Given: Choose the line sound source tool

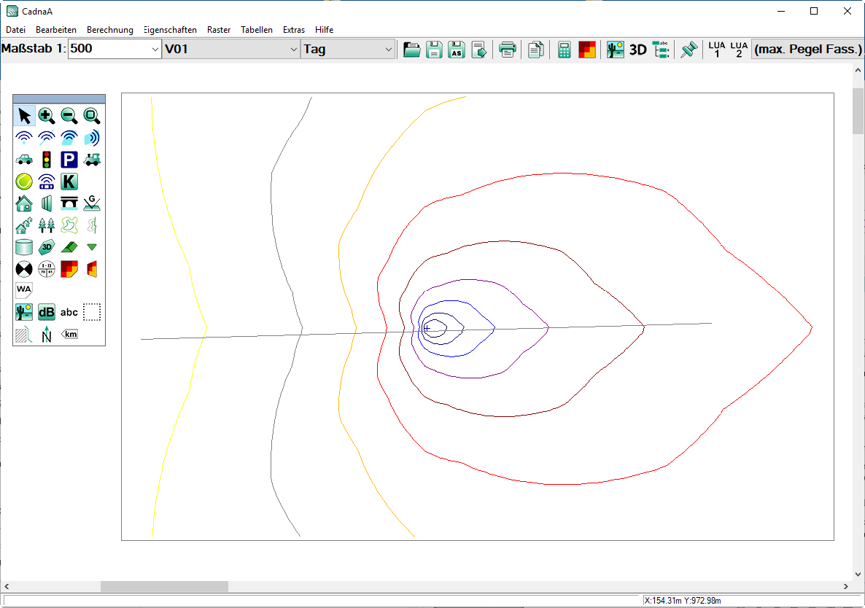Looking at the screenshot, I should [47, 138].
